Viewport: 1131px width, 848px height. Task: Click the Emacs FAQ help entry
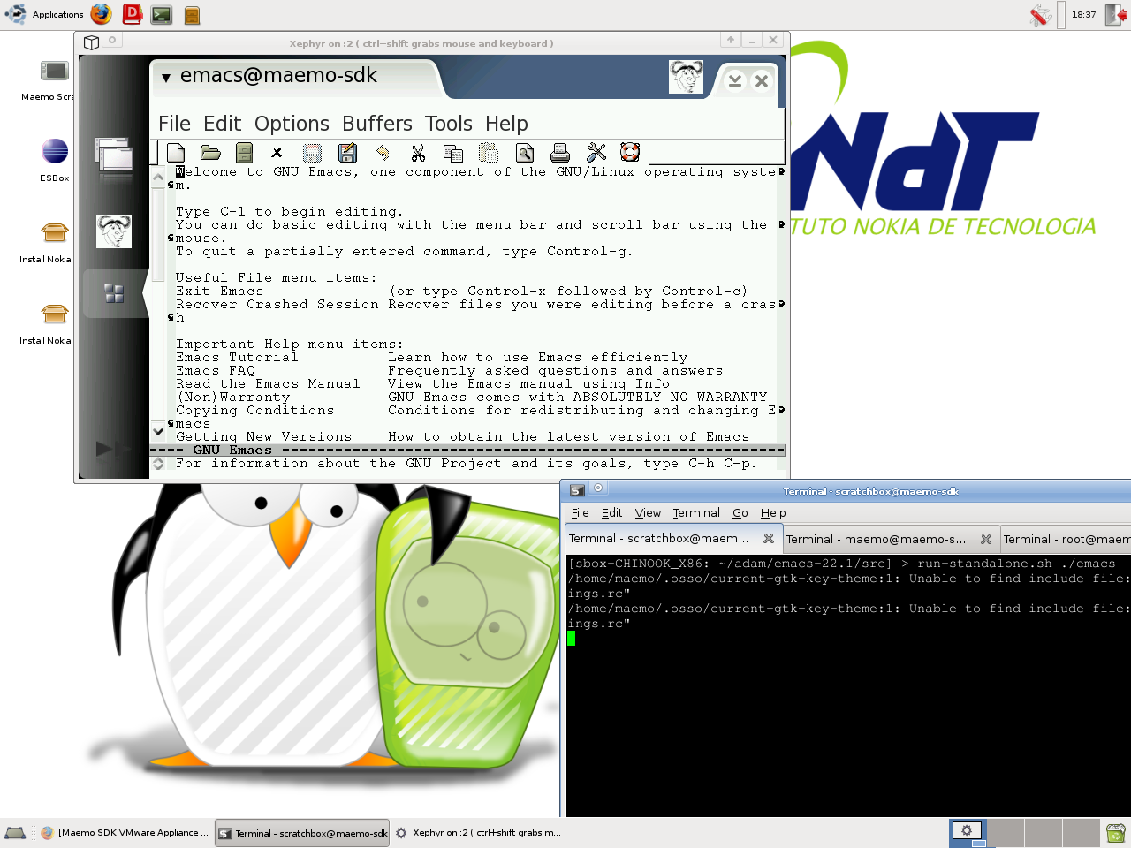(216, 371)
